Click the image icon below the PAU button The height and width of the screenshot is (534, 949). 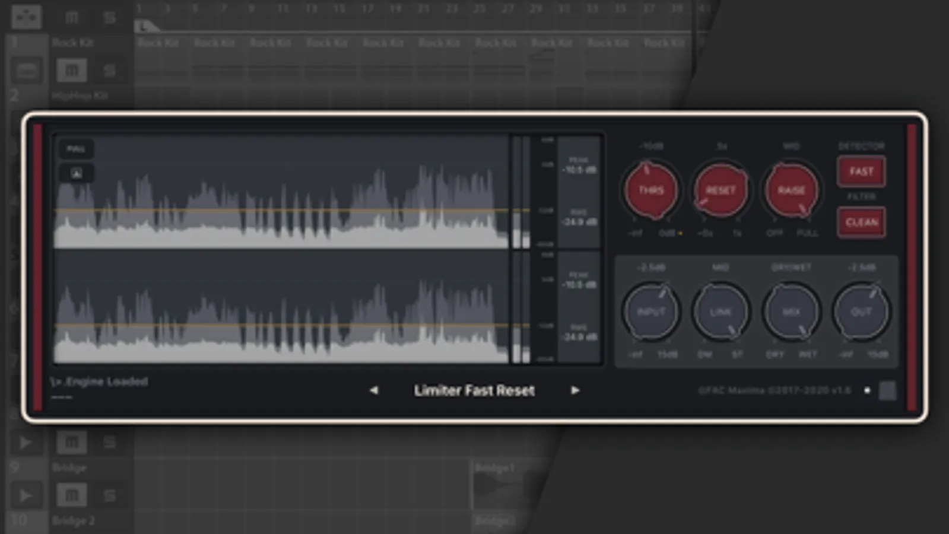76,173
